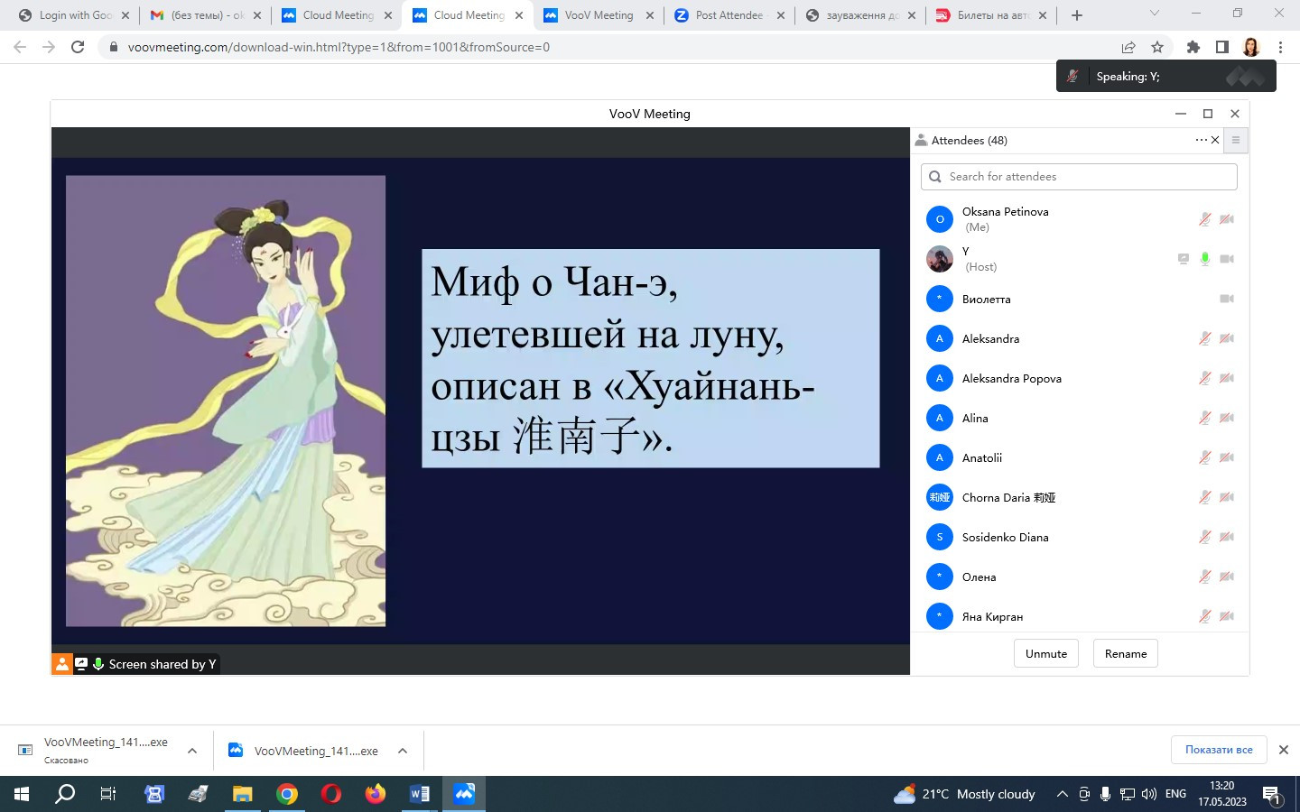Open the Chrome three-dot menu
This screenshot has width=1300, height=812.
pos(1280,47)
